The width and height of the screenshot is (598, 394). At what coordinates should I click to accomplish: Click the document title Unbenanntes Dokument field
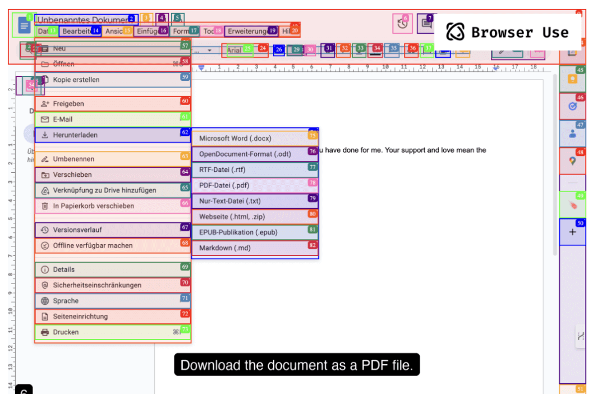click(86, 20)
